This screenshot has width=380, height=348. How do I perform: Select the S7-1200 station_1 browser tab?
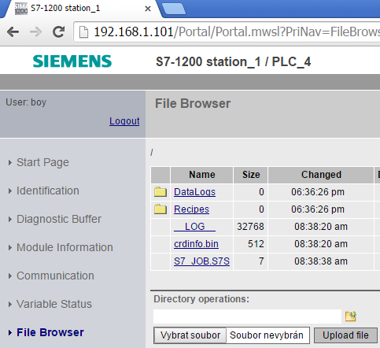(80, 9)
